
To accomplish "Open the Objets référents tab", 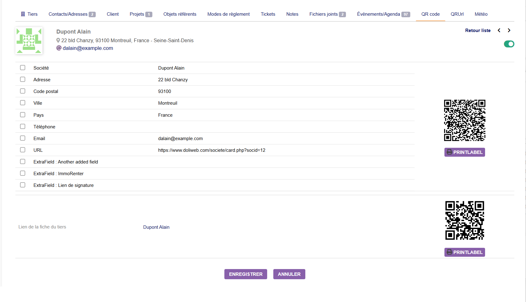I will coord(180,14).
